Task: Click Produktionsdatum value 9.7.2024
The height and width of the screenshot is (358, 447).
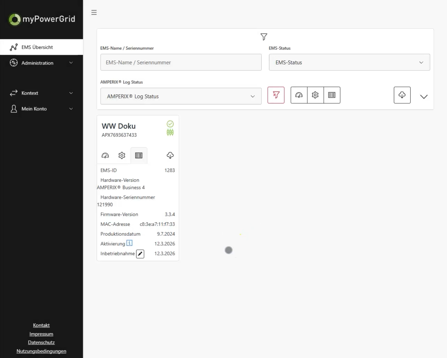Action: point(166,234)
